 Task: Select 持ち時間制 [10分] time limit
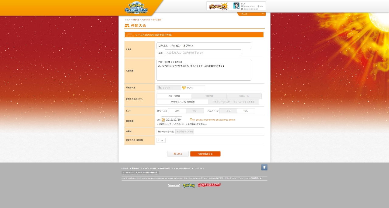[x=166, y=132]
